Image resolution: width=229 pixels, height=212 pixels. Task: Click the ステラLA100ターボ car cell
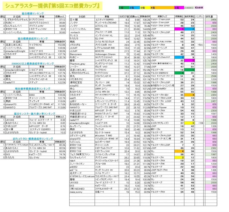coord(107,189)
